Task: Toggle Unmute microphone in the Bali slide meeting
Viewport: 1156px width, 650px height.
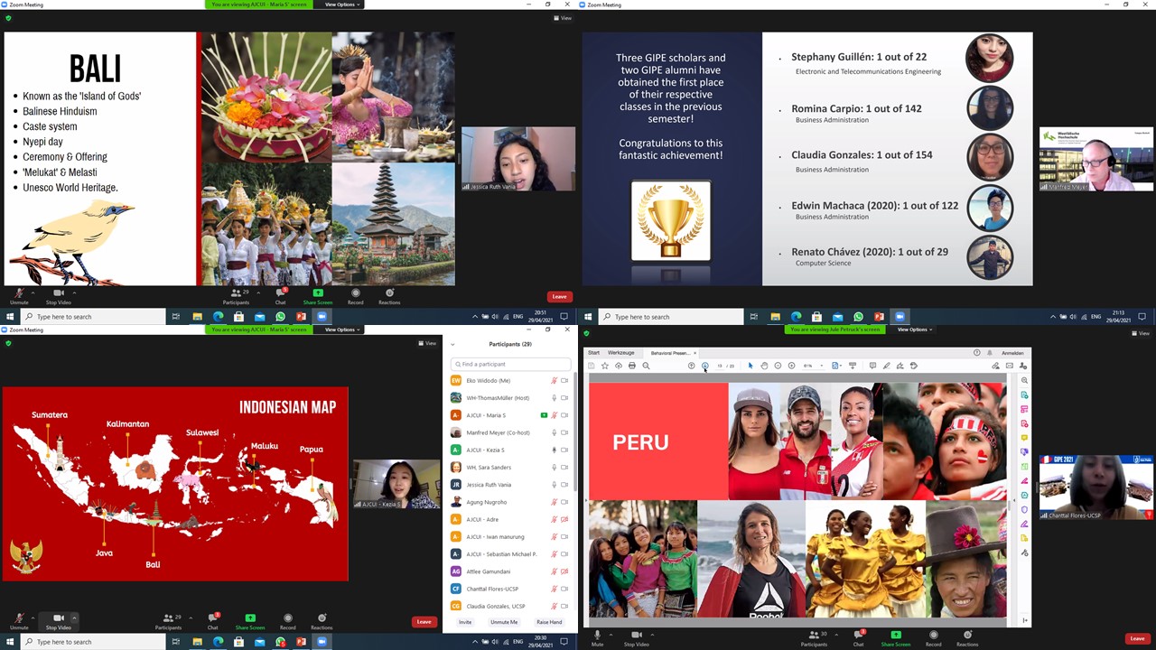Action: [x=19, y=295]
